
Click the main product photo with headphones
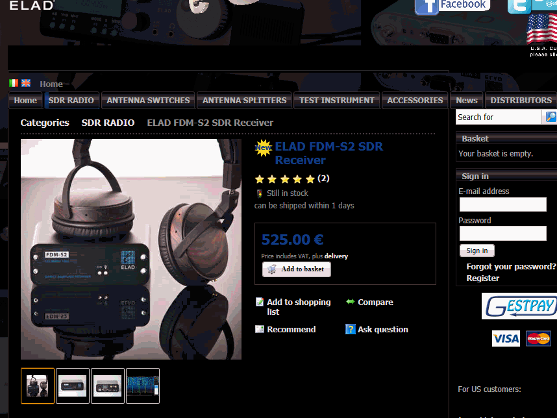[131, 249]
